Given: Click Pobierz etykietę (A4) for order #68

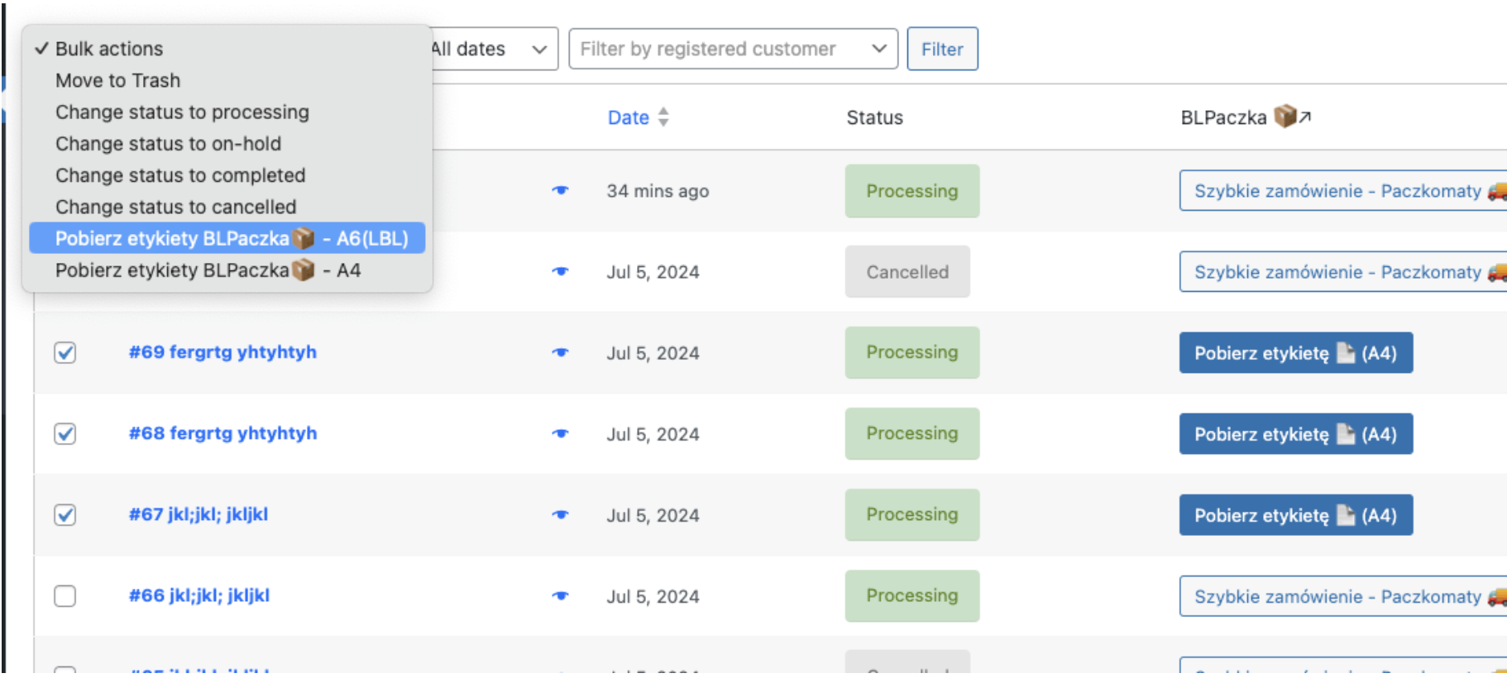Looking at the screenshot, I should [x=1295, y=434].
